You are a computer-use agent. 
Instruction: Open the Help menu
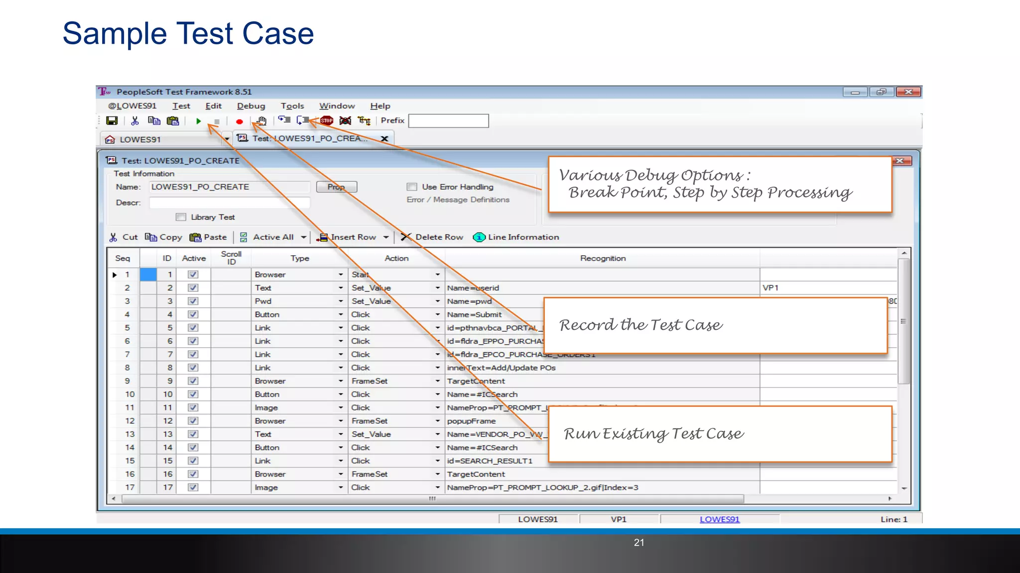tap(381, 106)
